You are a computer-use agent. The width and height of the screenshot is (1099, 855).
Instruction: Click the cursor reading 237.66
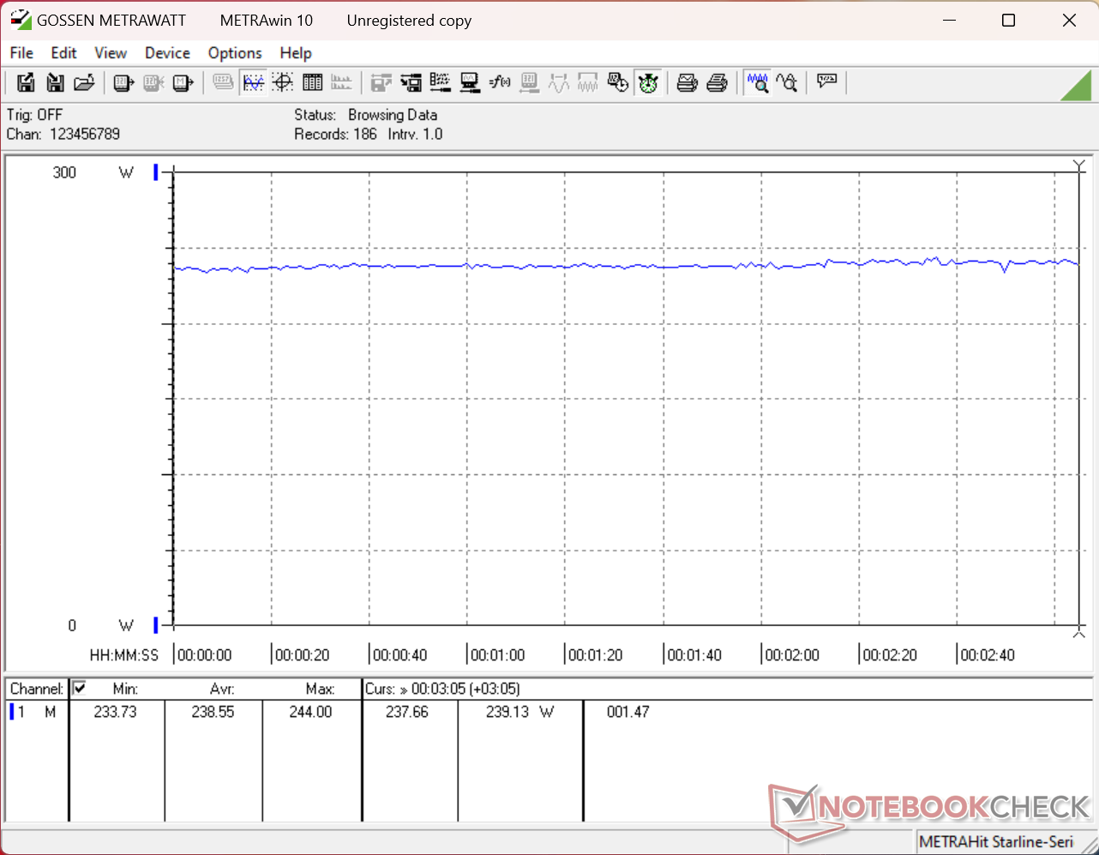tap(407, 712)
